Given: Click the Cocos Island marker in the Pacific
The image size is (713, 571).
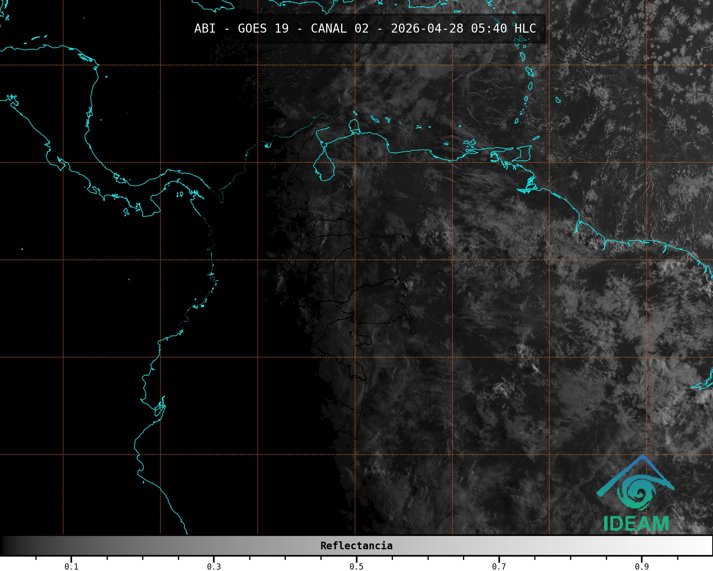Looking at the screenshot, I should [22, 249].
